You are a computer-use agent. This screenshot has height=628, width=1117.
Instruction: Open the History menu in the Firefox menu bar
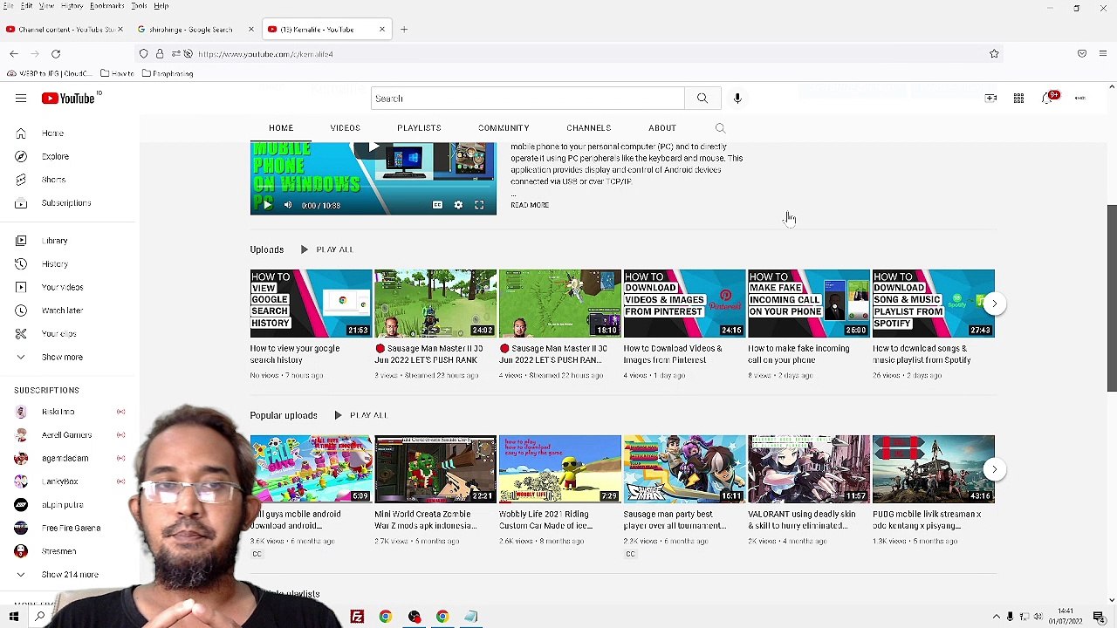72,6
